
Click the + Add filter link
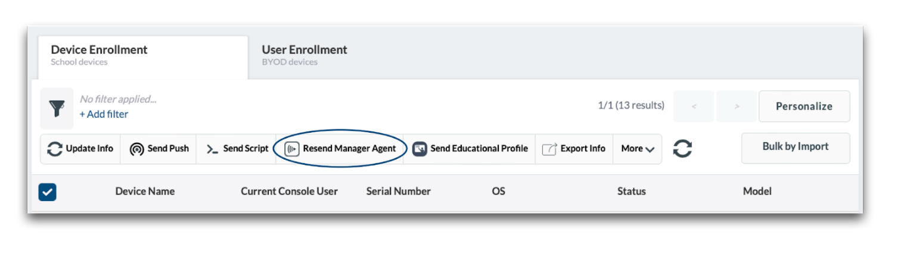click(x=104, y=114)
